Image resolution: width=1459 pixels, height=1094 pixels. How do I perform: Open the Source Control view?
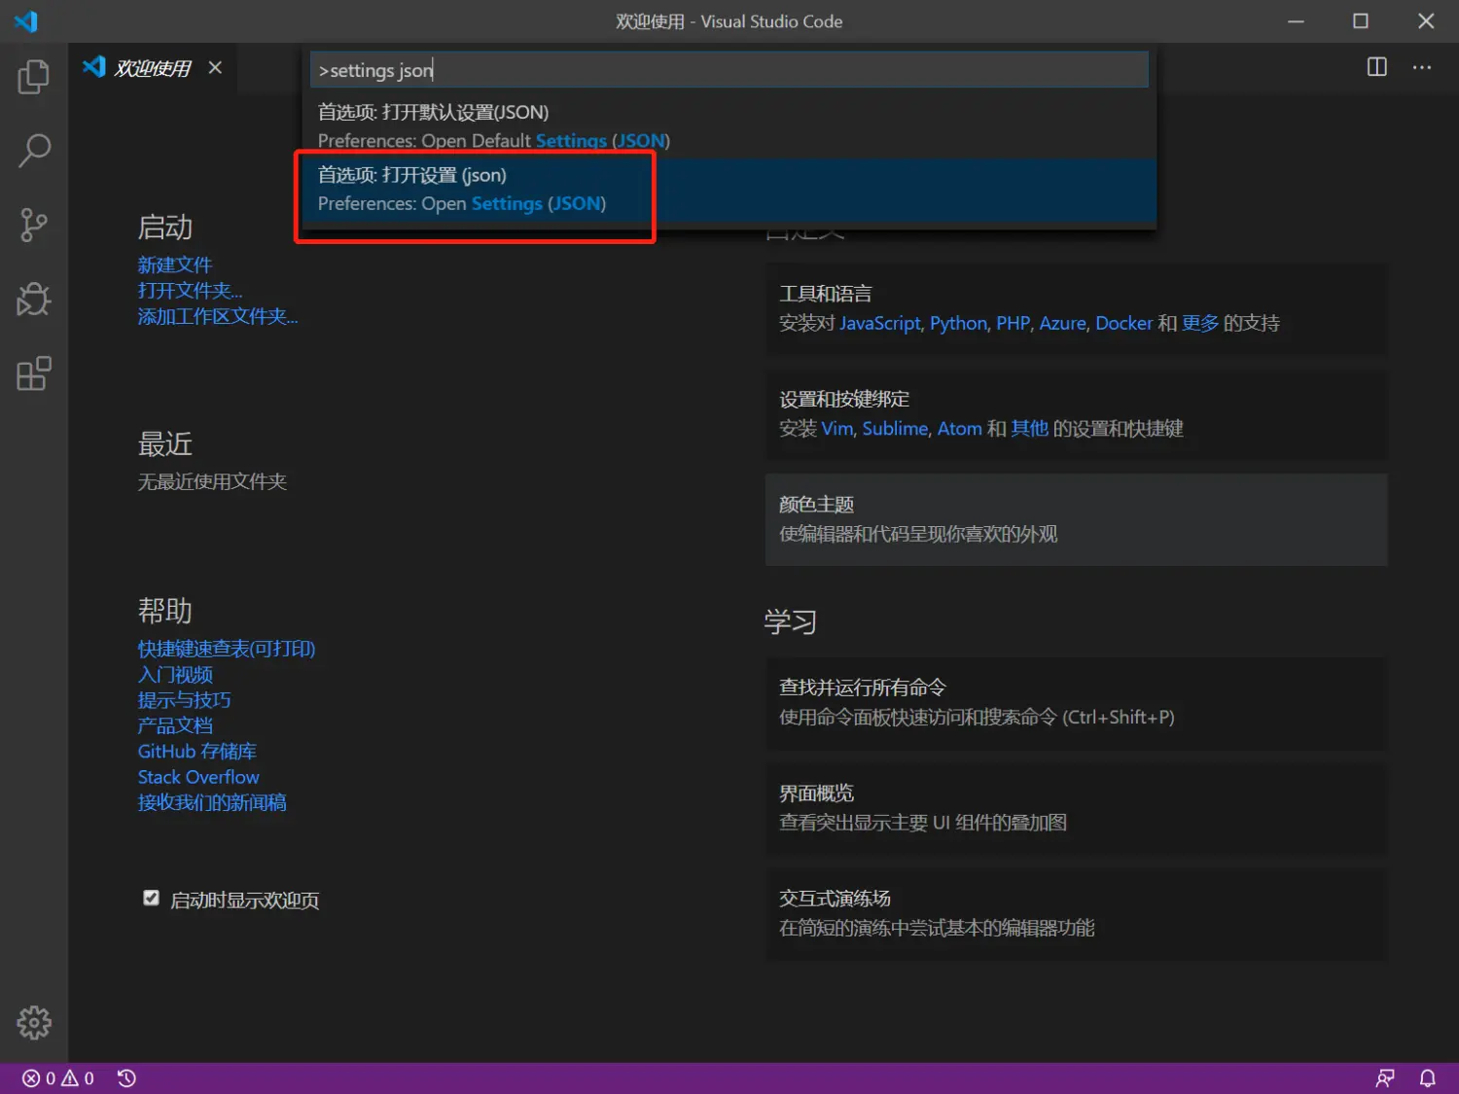coord(34,226)
